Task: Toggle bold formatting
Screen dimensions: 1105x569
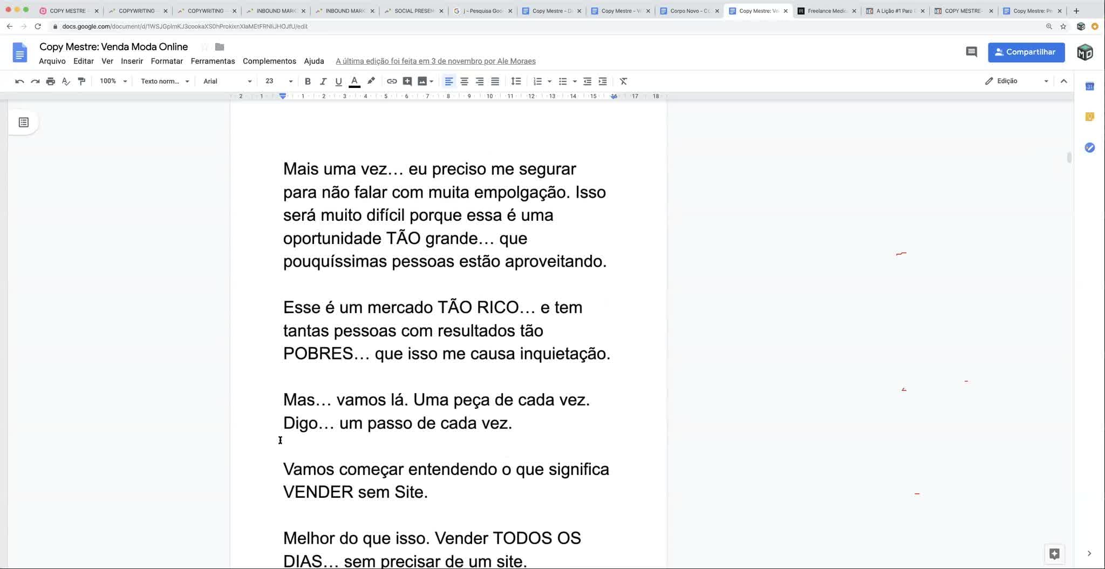Action: tap(308, 81)
